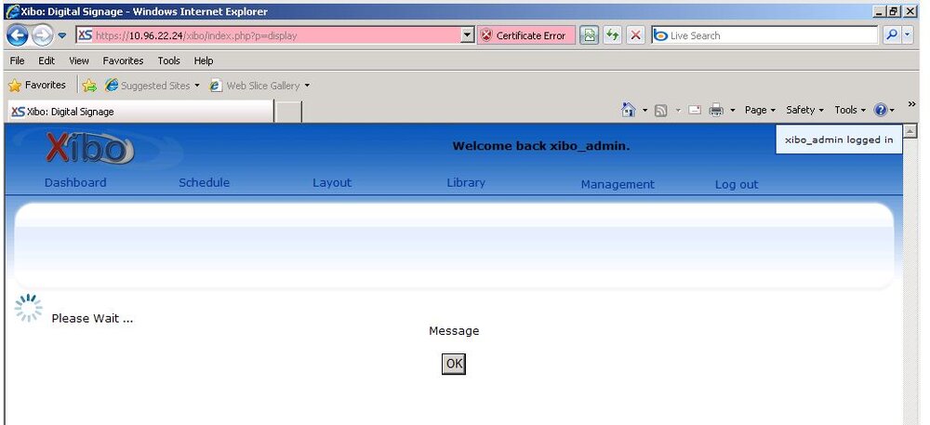The image size is (930, 425).
Task: Click the browser Back arrow button
Action: [x=17, y=35]
